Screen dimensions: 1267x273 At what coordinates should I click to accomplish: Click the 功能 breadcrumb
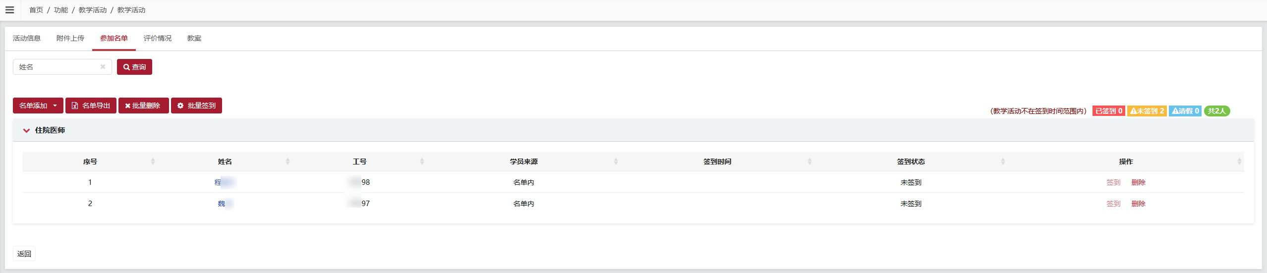(61, 10)
